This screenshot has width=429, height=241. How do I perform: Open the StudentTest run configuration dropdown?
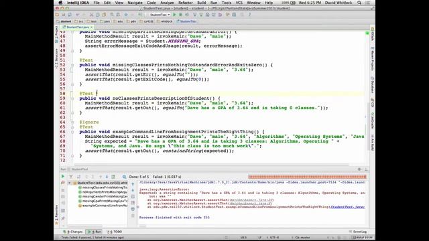coord(158,15)
